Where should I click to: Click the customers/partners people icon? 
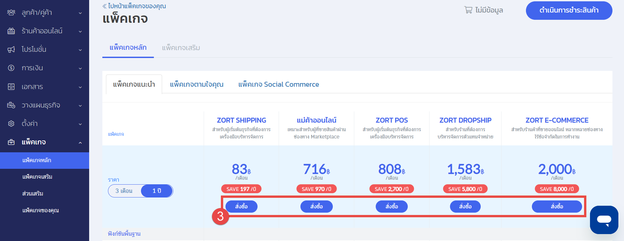click(11, 13)
